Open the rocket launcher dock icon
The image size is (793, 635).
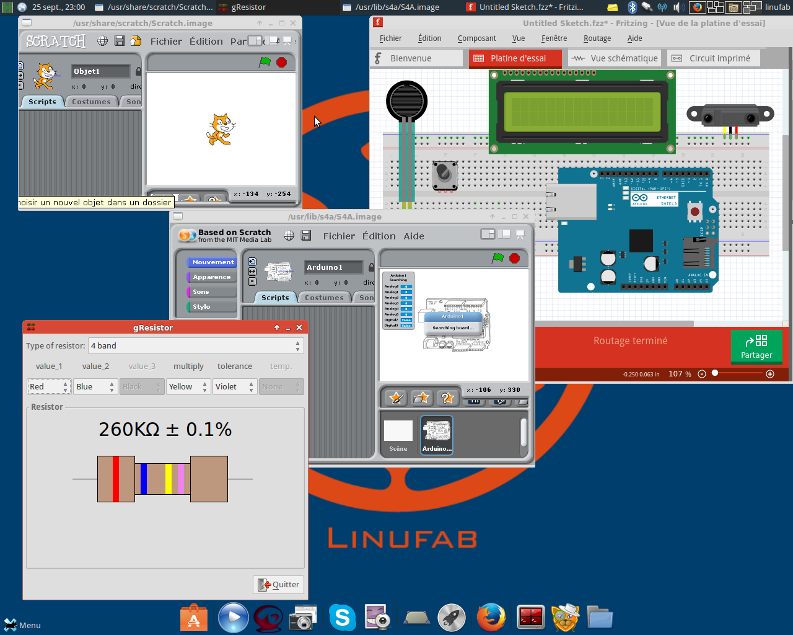click(x=452, y=618)
